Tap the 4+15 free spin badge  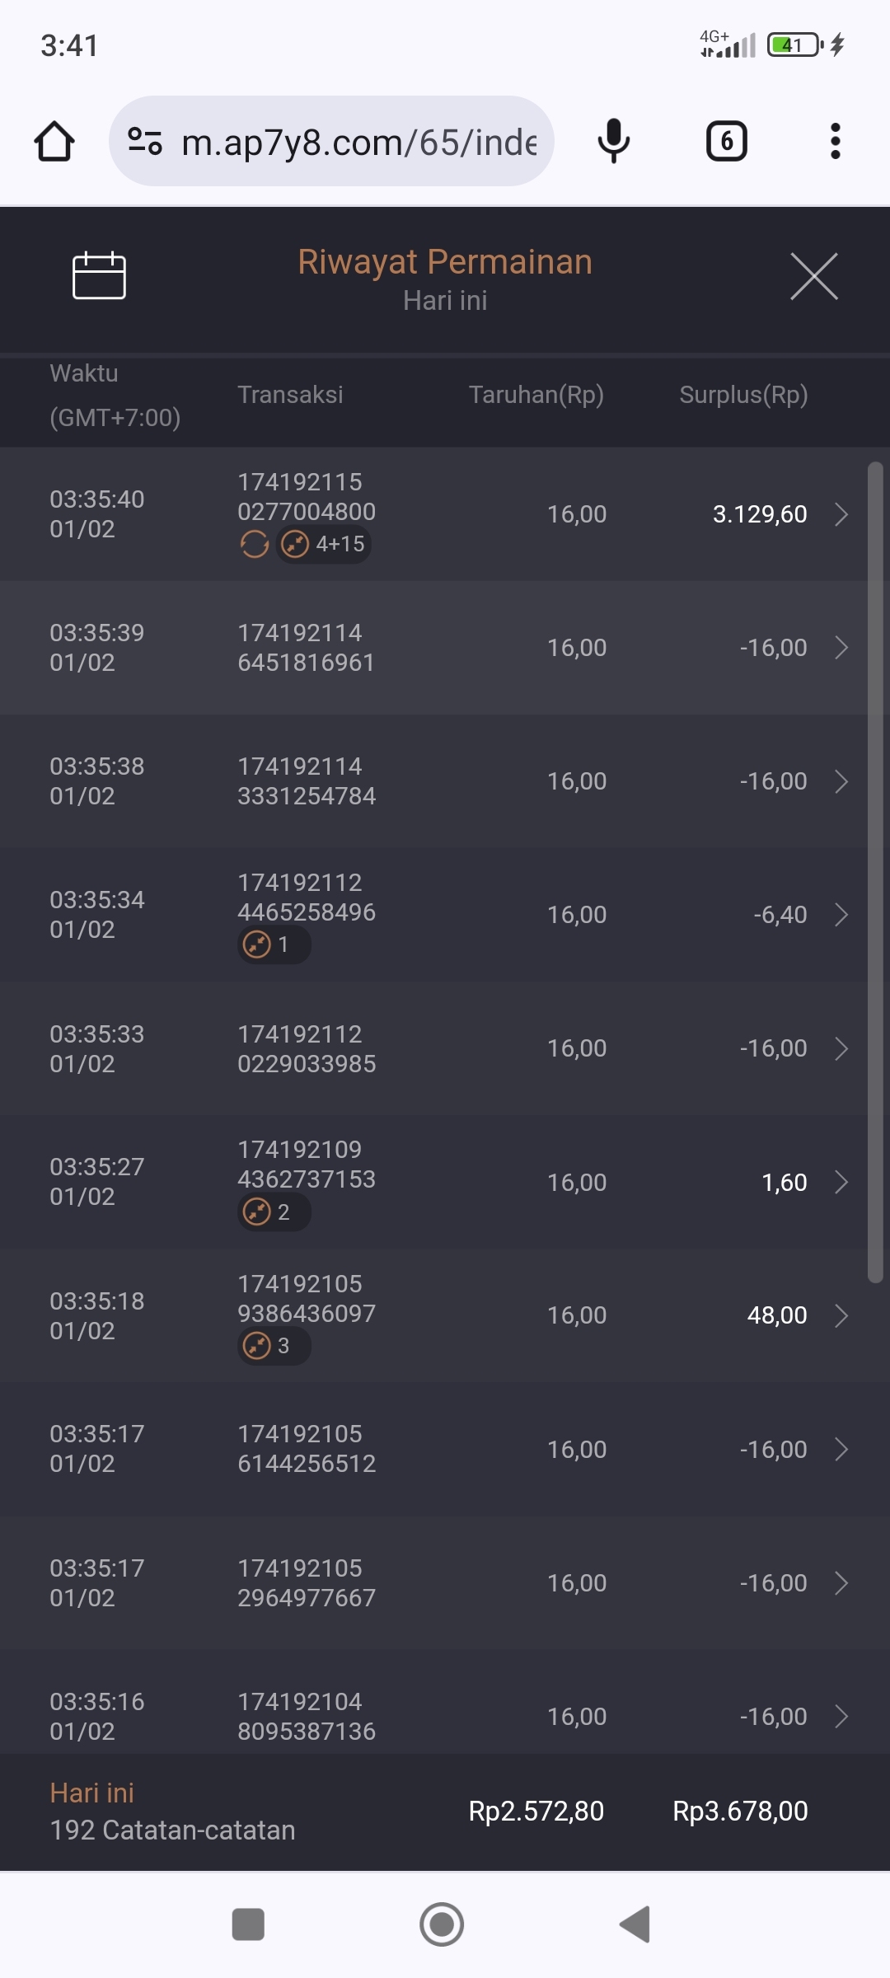[324, 544]
